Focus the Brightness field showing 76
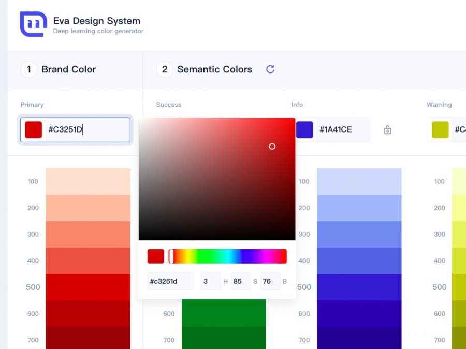Image resolution: width=466 pixels, height=349 pixels. click(x=270, y=281)
